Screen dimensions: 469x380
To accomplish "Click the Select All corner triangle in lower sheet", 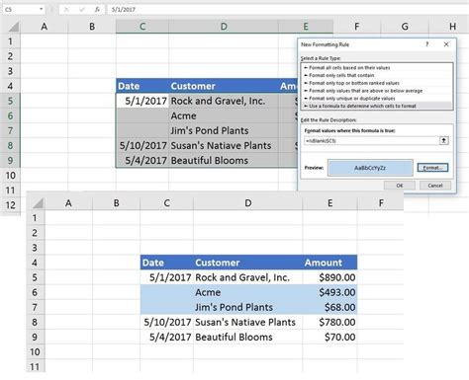I will pyautogui.click(x=38, y=203).
